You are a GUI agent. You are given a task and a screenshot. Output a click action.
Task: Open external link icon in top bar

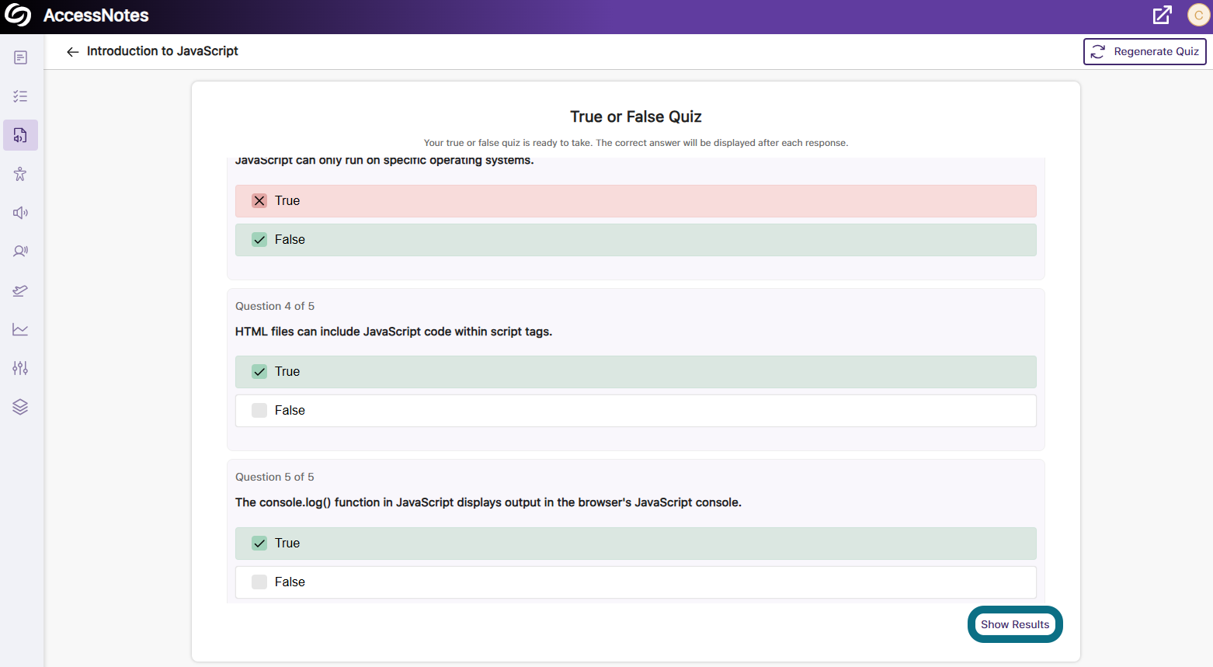(1163, 15)
